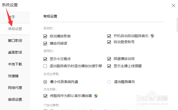Uncheck 将酷我作为默认音乐播放器
The image size is (178, 110).
point(45,96)
